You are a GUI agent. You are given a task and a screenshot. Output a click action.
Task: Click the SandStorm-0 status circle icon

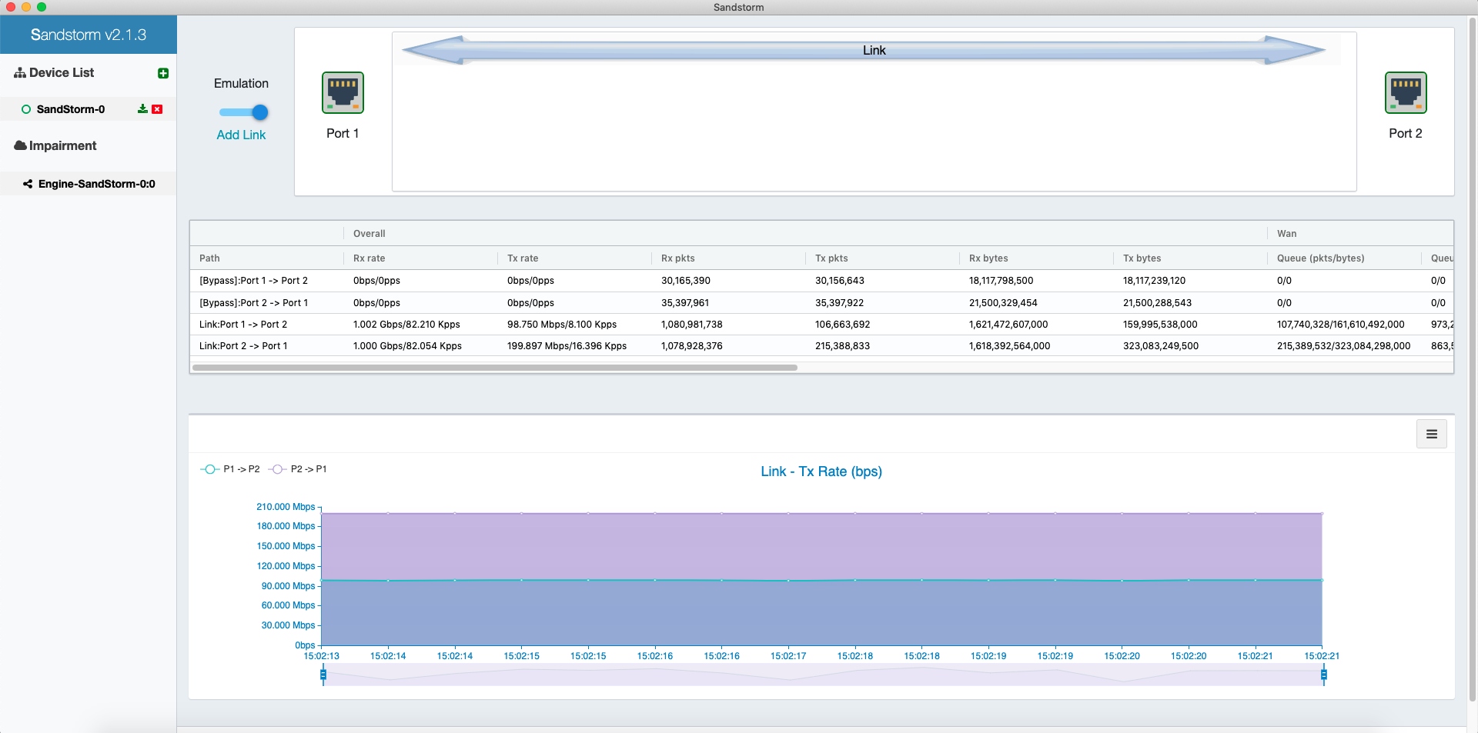click(x=26, y=109)
